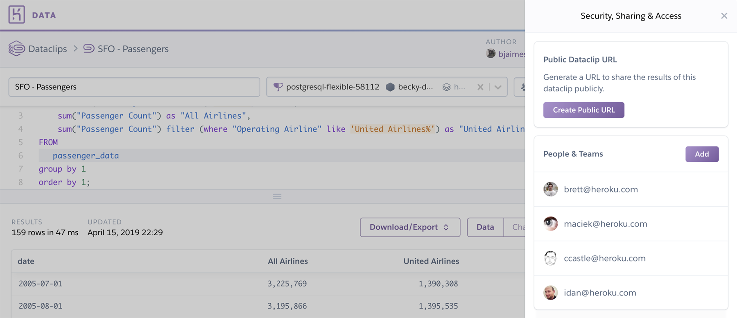Go to Dataclips breadcrumb link
The image size is (737, 318).
click(47, 49)
